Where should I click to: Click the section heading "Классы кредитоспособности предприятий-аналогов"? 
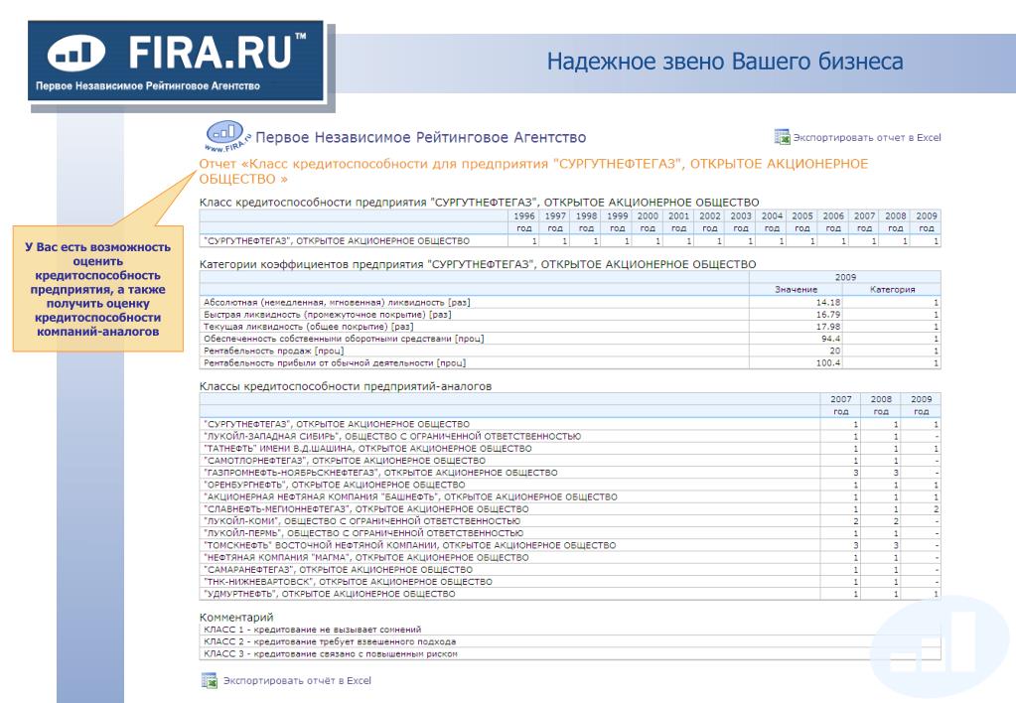[x=346, y=386]
